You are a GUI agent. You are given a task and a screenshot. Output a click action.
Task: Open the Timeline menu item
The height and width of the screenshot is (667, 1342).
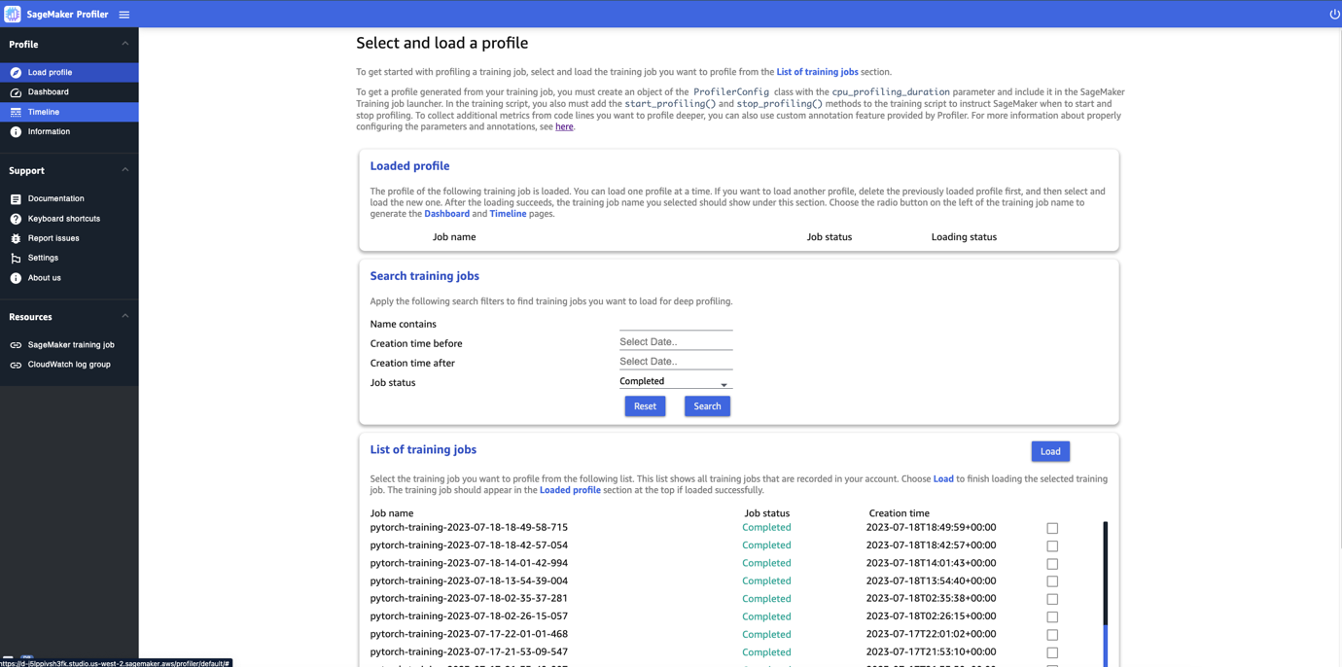[x=69, y=112]
